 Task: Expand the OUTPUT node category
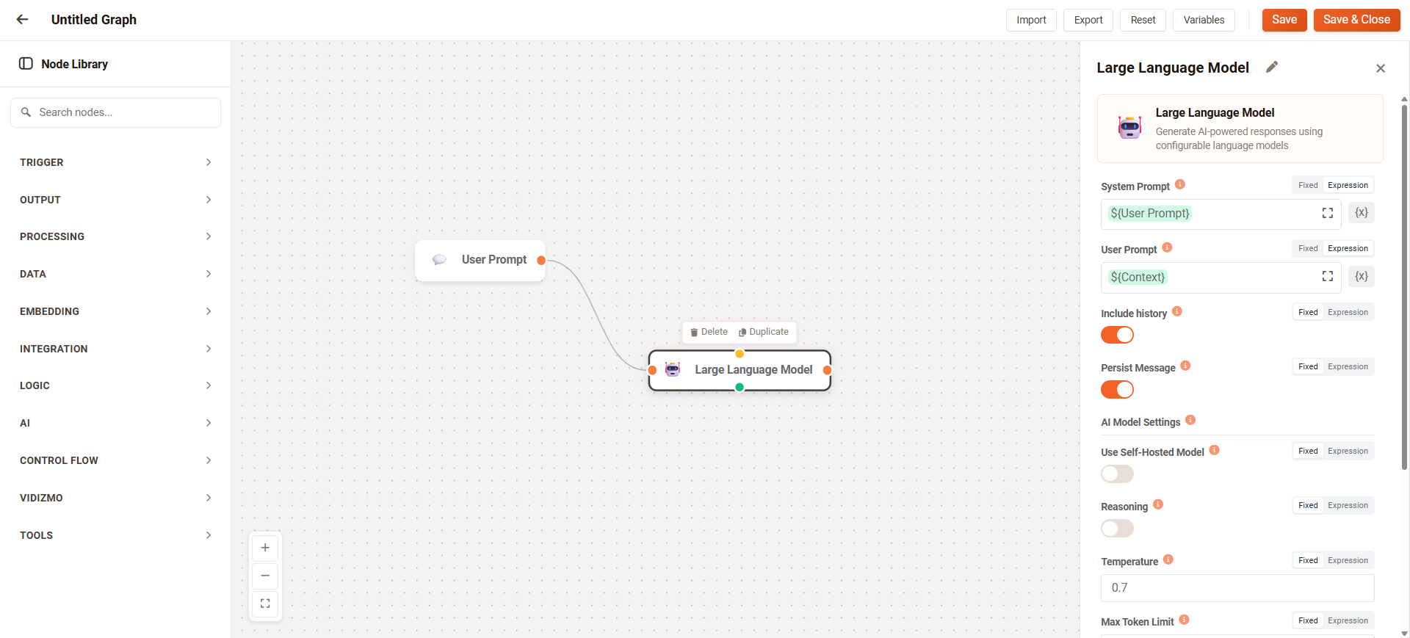coord(115,200)
